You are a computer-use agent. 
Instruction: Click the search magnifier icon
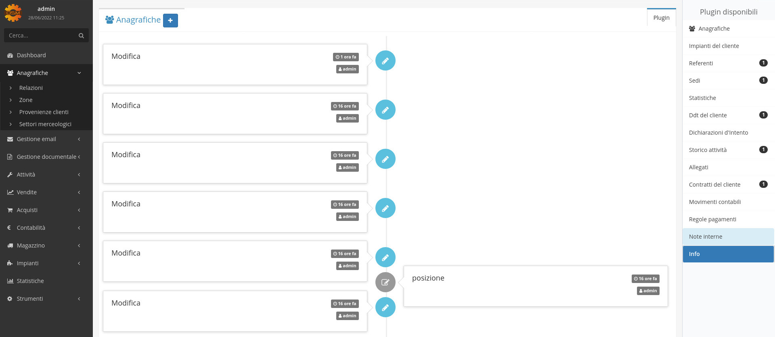point(81,35)
